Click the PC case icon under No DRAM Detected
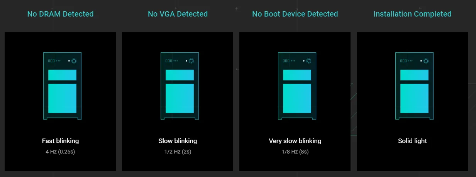This screenshot has width=476, height=177. [62, 86]
